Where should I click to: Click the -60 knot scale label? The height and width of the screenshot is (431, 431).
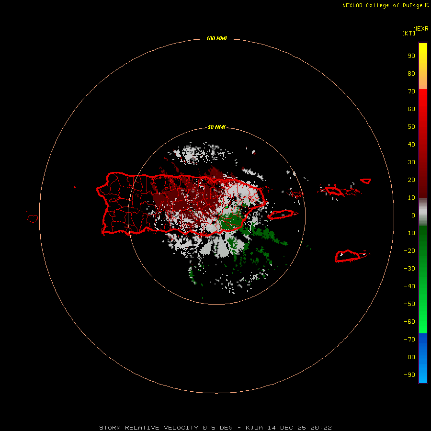[x=409, y=322]
